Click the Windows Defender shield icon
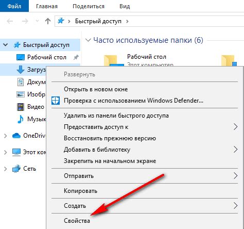This screenshot has width=244, height=229. 56,101
